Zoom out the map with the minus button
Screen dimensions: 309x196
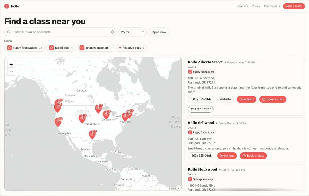click(x=11, y=72)
